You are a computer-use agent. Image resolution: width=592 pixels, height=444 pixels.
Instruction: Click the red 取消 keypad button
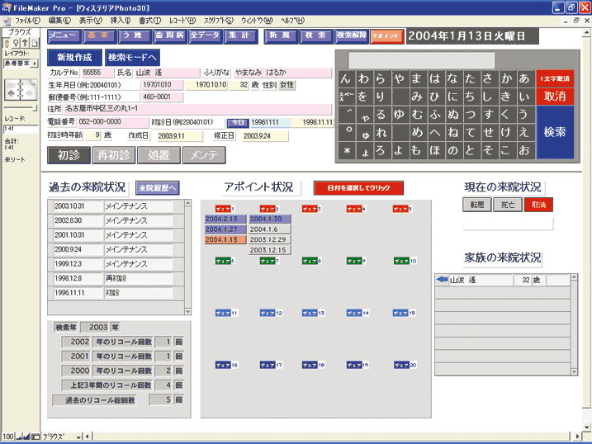click(x=554, y=96)
